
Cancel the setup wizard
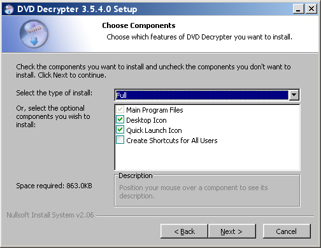click(x=287, y=231)
